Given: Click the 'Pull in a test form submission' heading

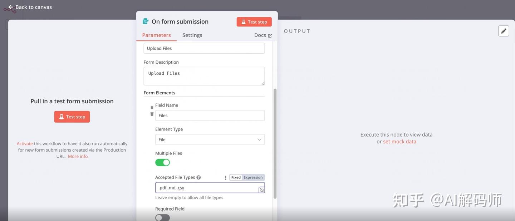Looking at the screenshot, I should (x=72, y=101).
